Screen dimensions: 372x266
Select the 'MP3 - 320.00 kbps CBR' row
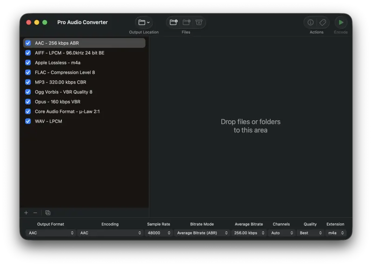[x=84, y=82]
